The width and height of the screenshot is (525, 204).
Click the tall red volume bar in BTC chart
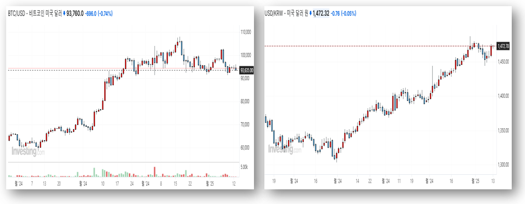tap(154, 172)
